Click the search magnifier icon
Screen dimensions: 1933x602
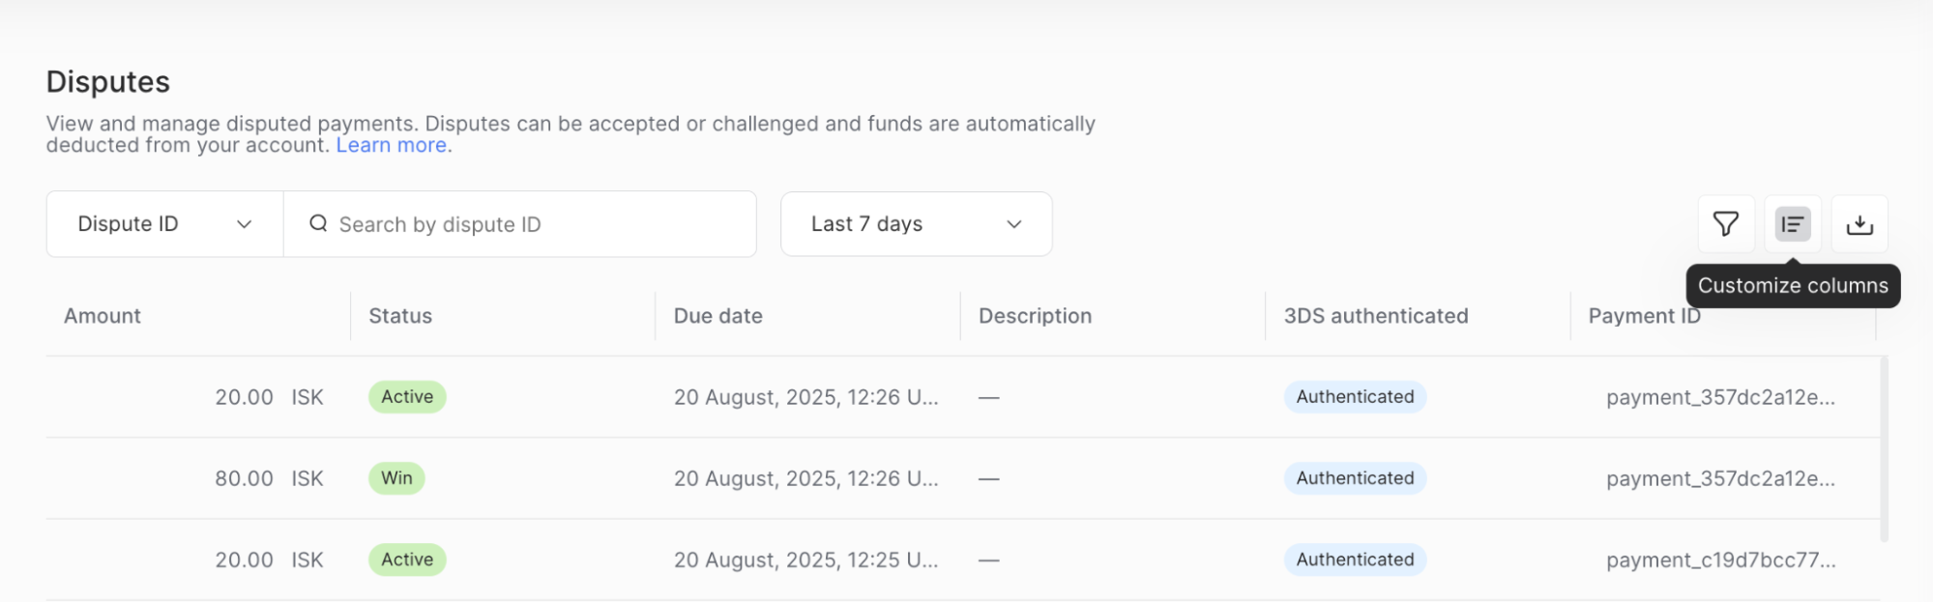(318, 224)
